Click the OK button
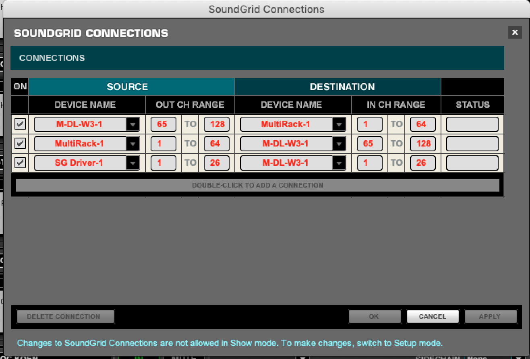Screen dimensions: 530x359 click(375, 316)
